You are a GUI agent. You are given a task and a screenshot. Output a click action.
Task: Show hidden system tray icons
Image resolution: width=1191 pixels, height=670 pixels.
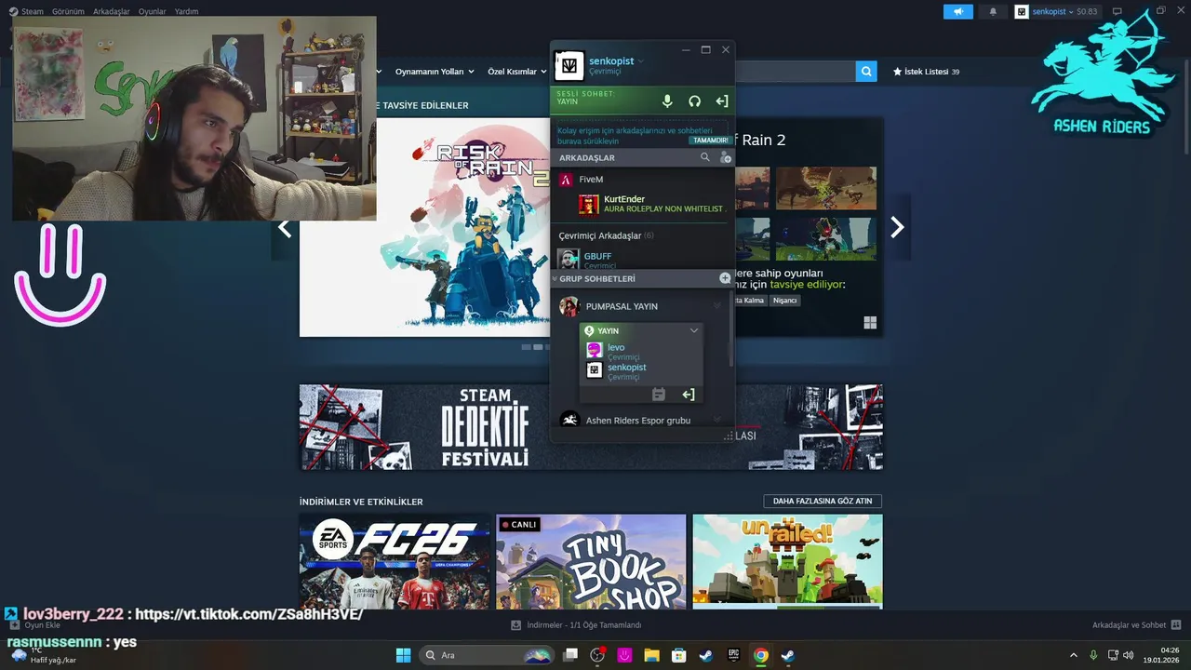click(1074, 655)
